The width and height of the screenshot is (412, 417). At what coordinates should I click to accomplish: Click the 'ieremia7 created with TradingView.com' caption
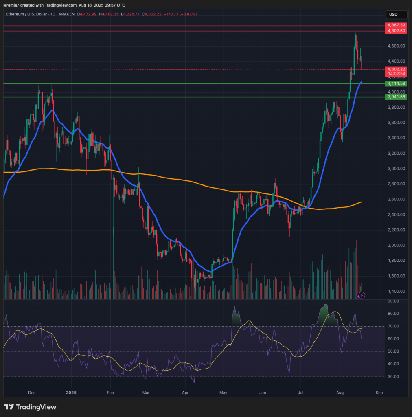[x=64, y=5]
